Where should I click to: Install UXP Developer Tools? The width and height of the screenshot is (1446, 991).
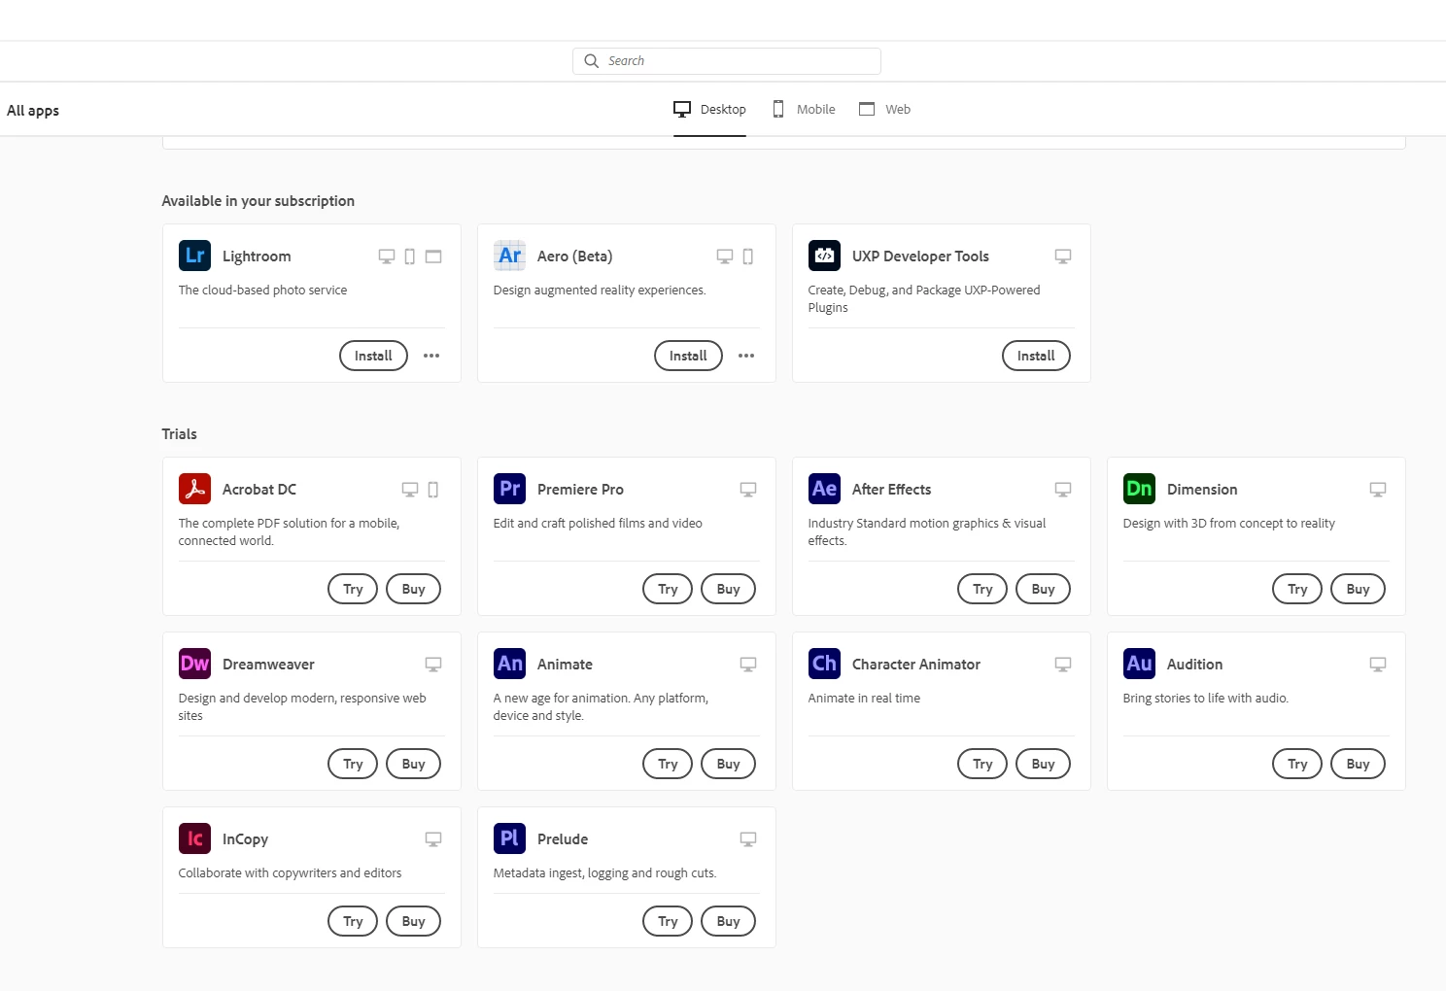coord(1036,356)
